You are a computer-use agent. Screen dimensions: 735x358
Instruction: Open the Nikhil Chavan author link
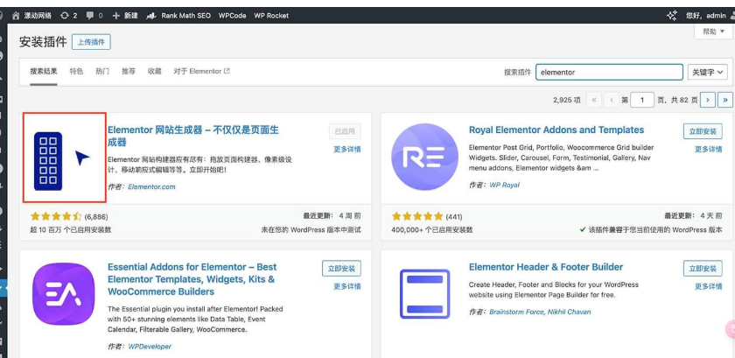click(569, 312)
